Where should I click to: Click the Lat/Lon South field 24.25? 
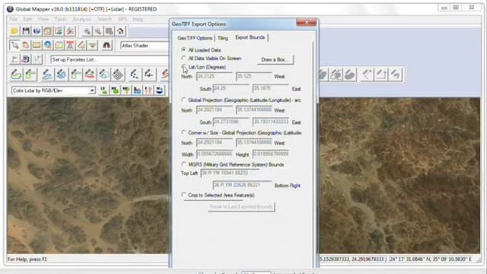point(231,88)
